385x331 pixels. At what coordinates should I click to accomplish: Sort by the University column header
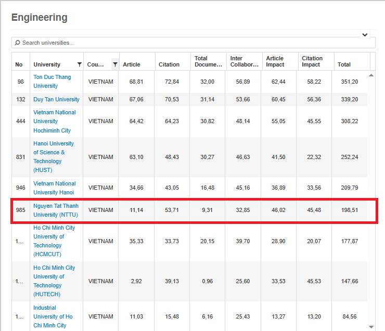click(x=47, y=64)
